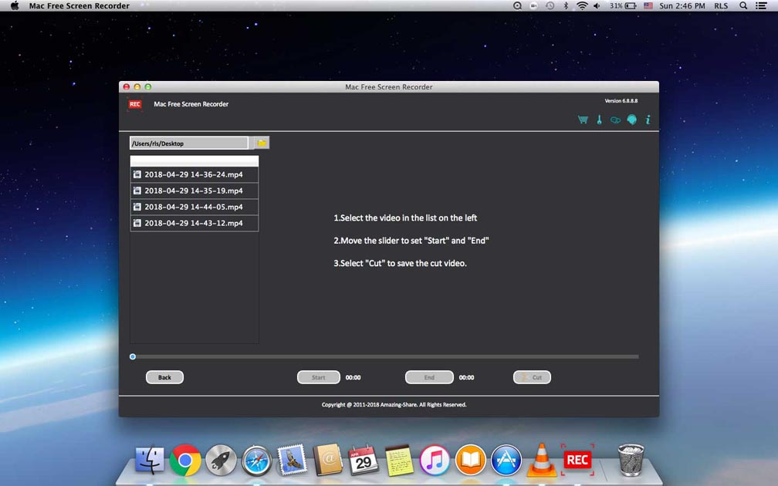Open the chat bubbles feedback icon
778x486 pixels.
click(615, 120)
